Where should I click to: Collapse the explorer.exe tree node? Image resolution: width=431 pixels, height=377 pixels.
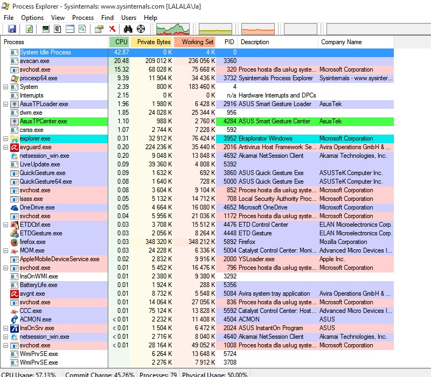click(x=5, y=138)
